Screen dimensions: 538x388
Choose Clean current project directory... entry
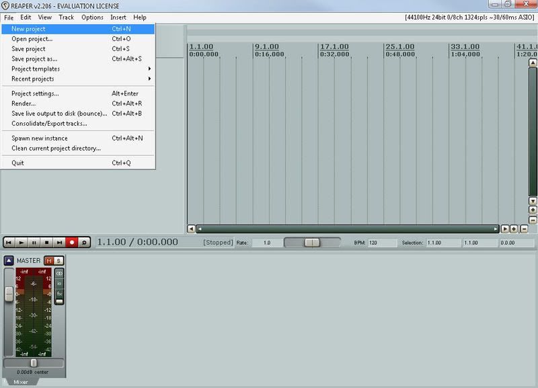coord(78,148)
